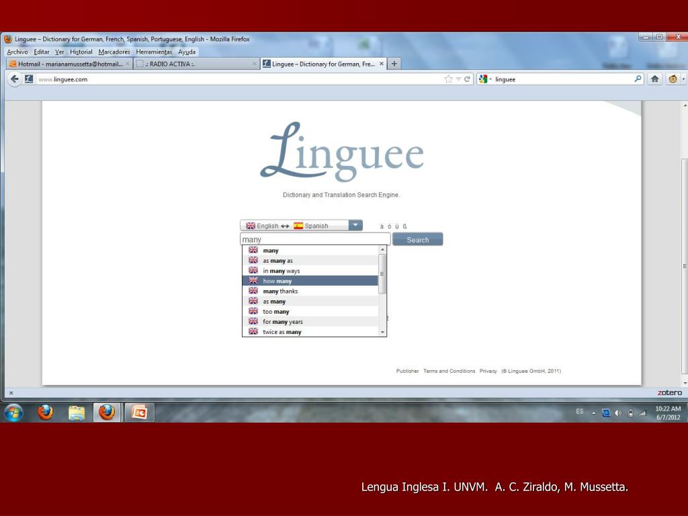Choose the suggestion "many thanks"
Screen dimensions: 688x516
pos(310,291)
